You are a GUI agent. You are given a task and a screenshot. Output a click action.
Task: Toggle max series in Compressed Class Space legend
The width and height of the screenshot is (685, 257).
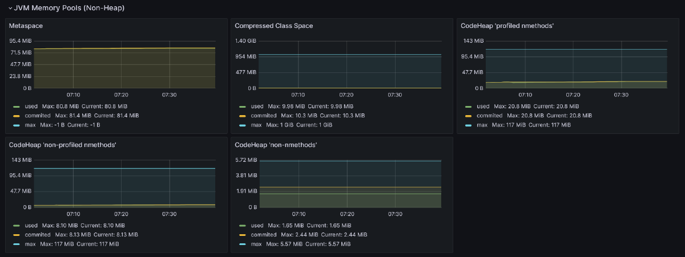coord(256,125)
